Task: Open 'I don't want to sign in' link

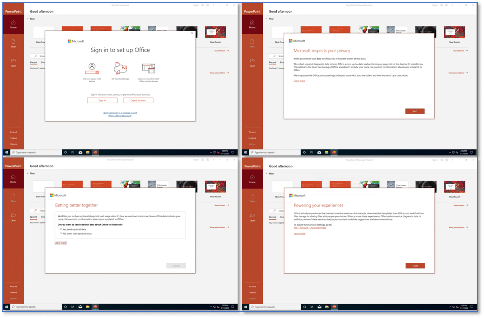Action: click(120, 113)
